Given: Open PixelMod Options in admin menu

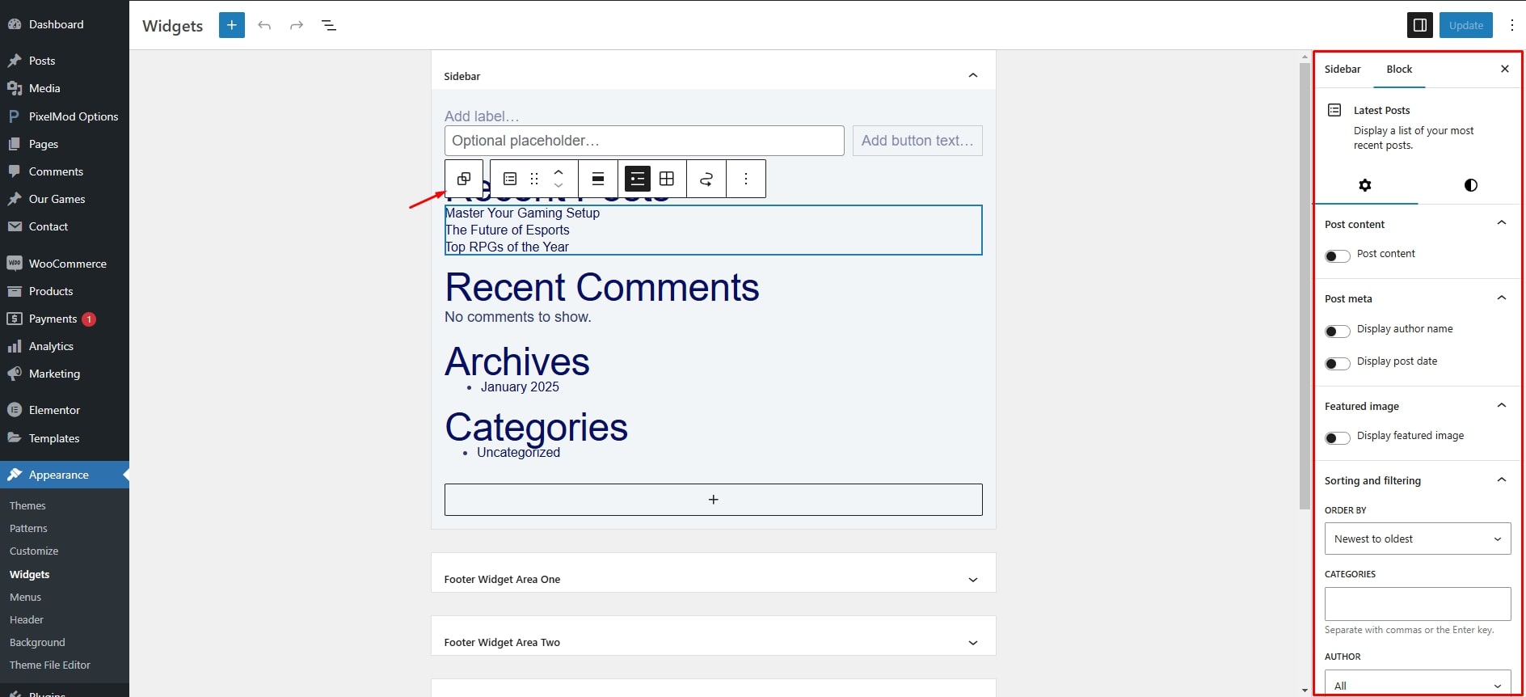Looking at the screenshot, I should pyautogui.click(x=74, y=116).
